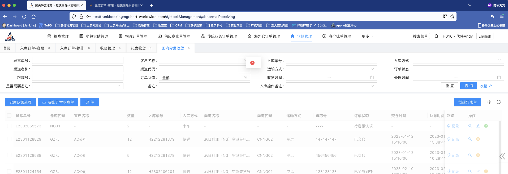
Task: Click the 查询 search button
Action: (468, 86)
